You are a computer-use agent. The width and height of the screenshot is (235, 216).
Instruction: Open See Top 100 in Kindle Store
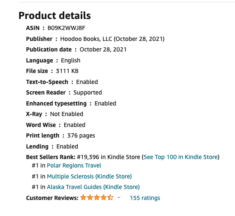[x=181, y=157]
